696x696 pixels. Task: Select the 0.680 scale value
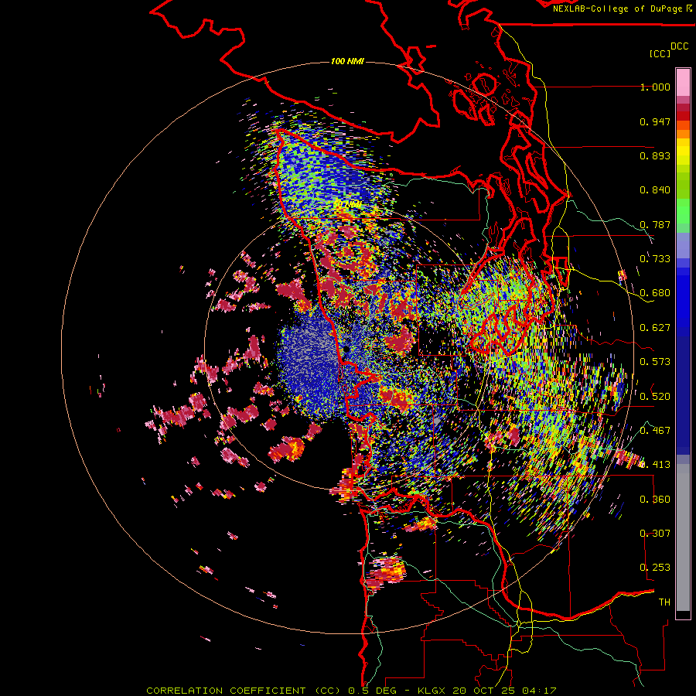pyautogui.click(x=655, y=293)
